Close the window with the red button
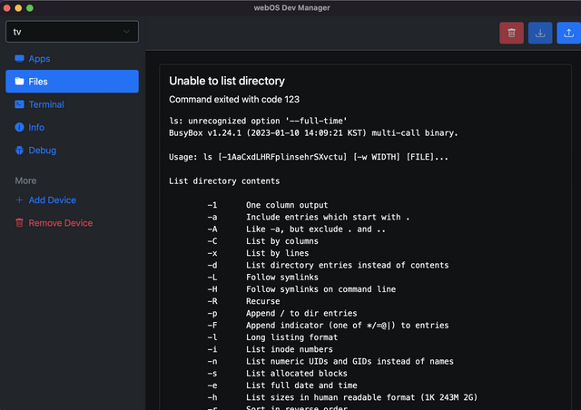This screenshot has width=581, height=410. point(7,7)
